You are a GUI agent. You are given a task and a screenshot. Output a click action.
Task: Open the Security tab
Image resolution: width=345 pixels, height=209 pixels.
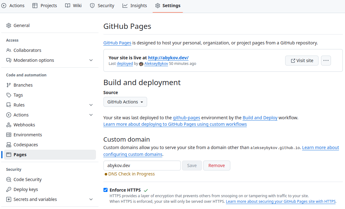click(x=102, y=6)
